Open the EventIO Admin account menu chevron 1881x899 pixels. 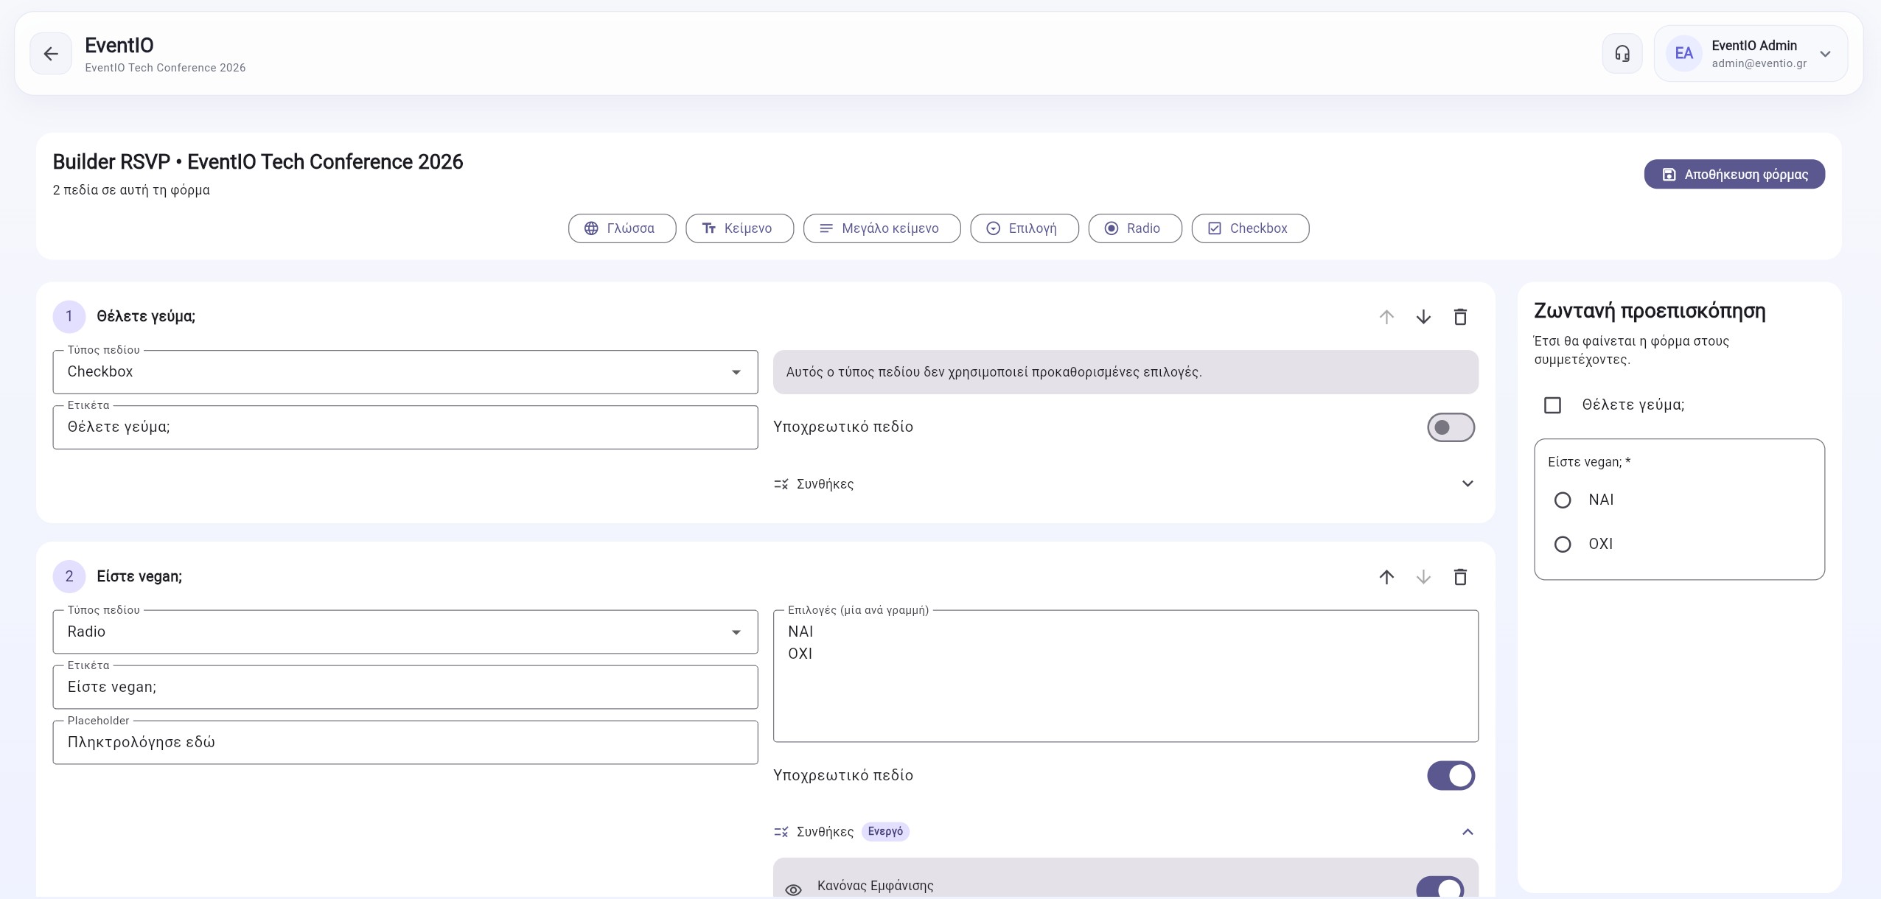point(1825,54)
